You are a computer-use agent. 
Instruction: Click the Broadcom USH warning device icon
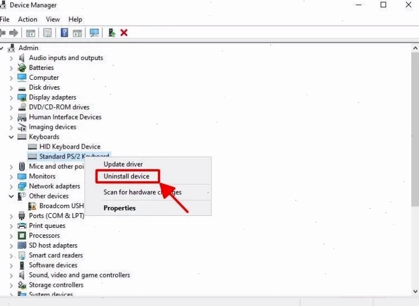point(32,206)
